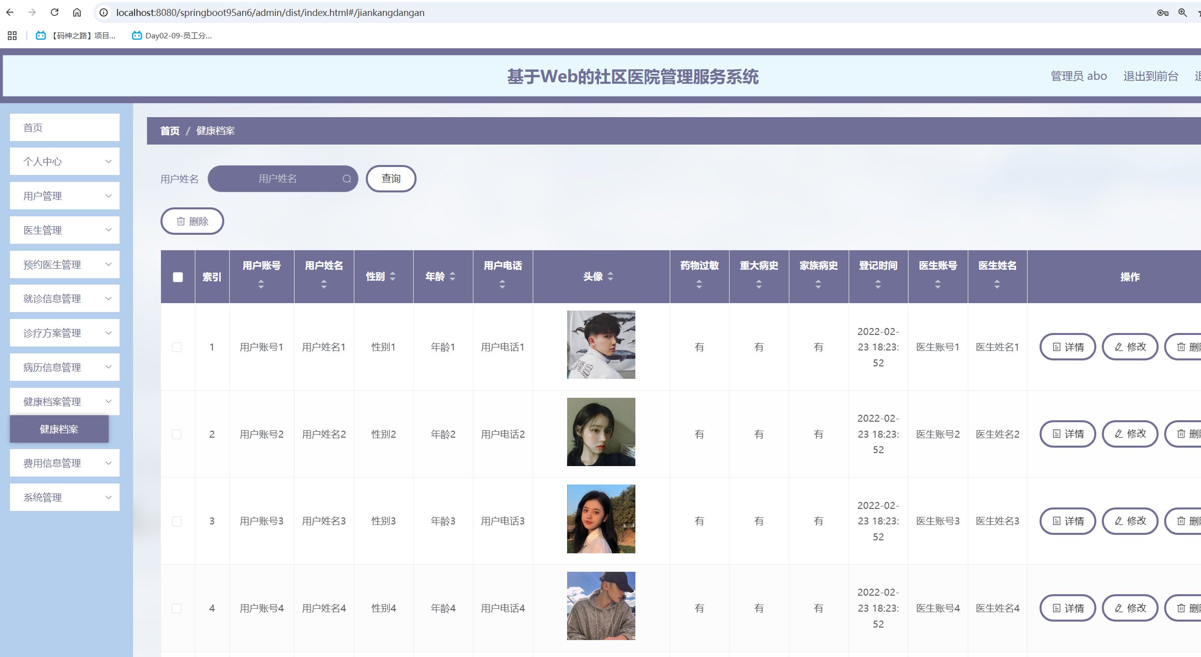Click the site info icon in address bar
The width and height of the screenshot is (1201, 657).
click(x=104, y=12)
